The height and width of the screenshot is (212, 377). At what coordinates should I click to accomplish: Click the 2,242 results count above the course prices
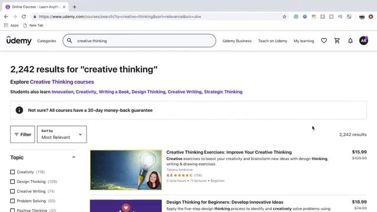pos(353,135)
